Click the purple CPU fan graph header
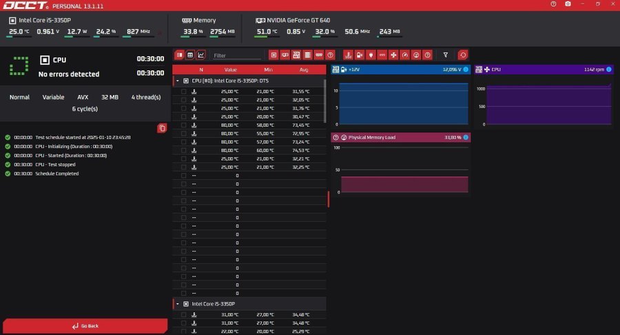620x335 pixels. click(544, 70)
